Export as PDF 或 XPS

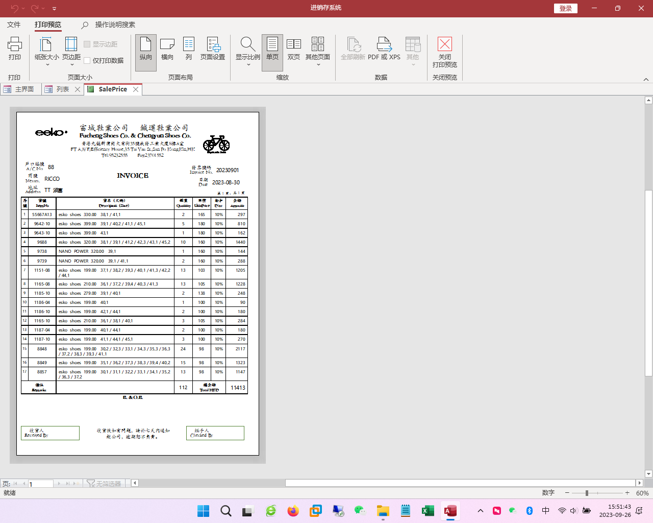[x=384, y=49]
